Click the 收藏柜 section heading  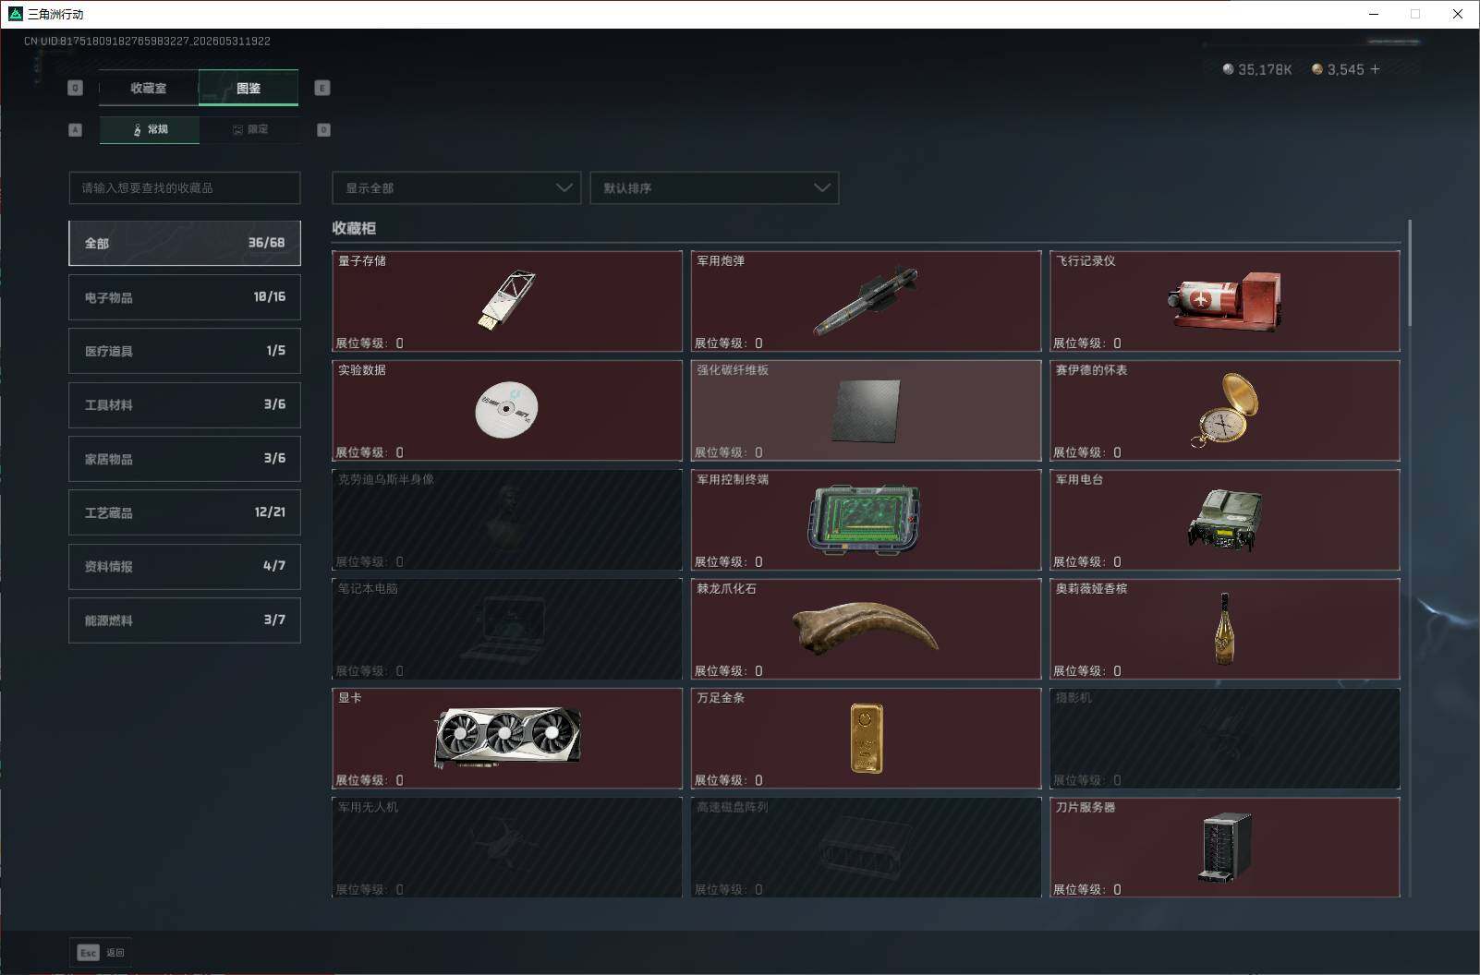point(354,228)
